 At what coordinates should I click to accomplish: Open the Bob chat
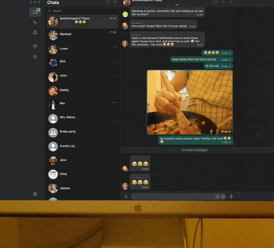[x=82, y=63]
